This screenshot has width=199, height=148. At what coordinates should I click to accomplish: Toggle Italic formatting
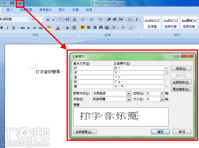7,28
